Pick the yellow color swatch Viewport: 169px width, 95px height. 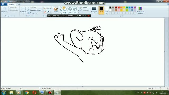[124, 7]
